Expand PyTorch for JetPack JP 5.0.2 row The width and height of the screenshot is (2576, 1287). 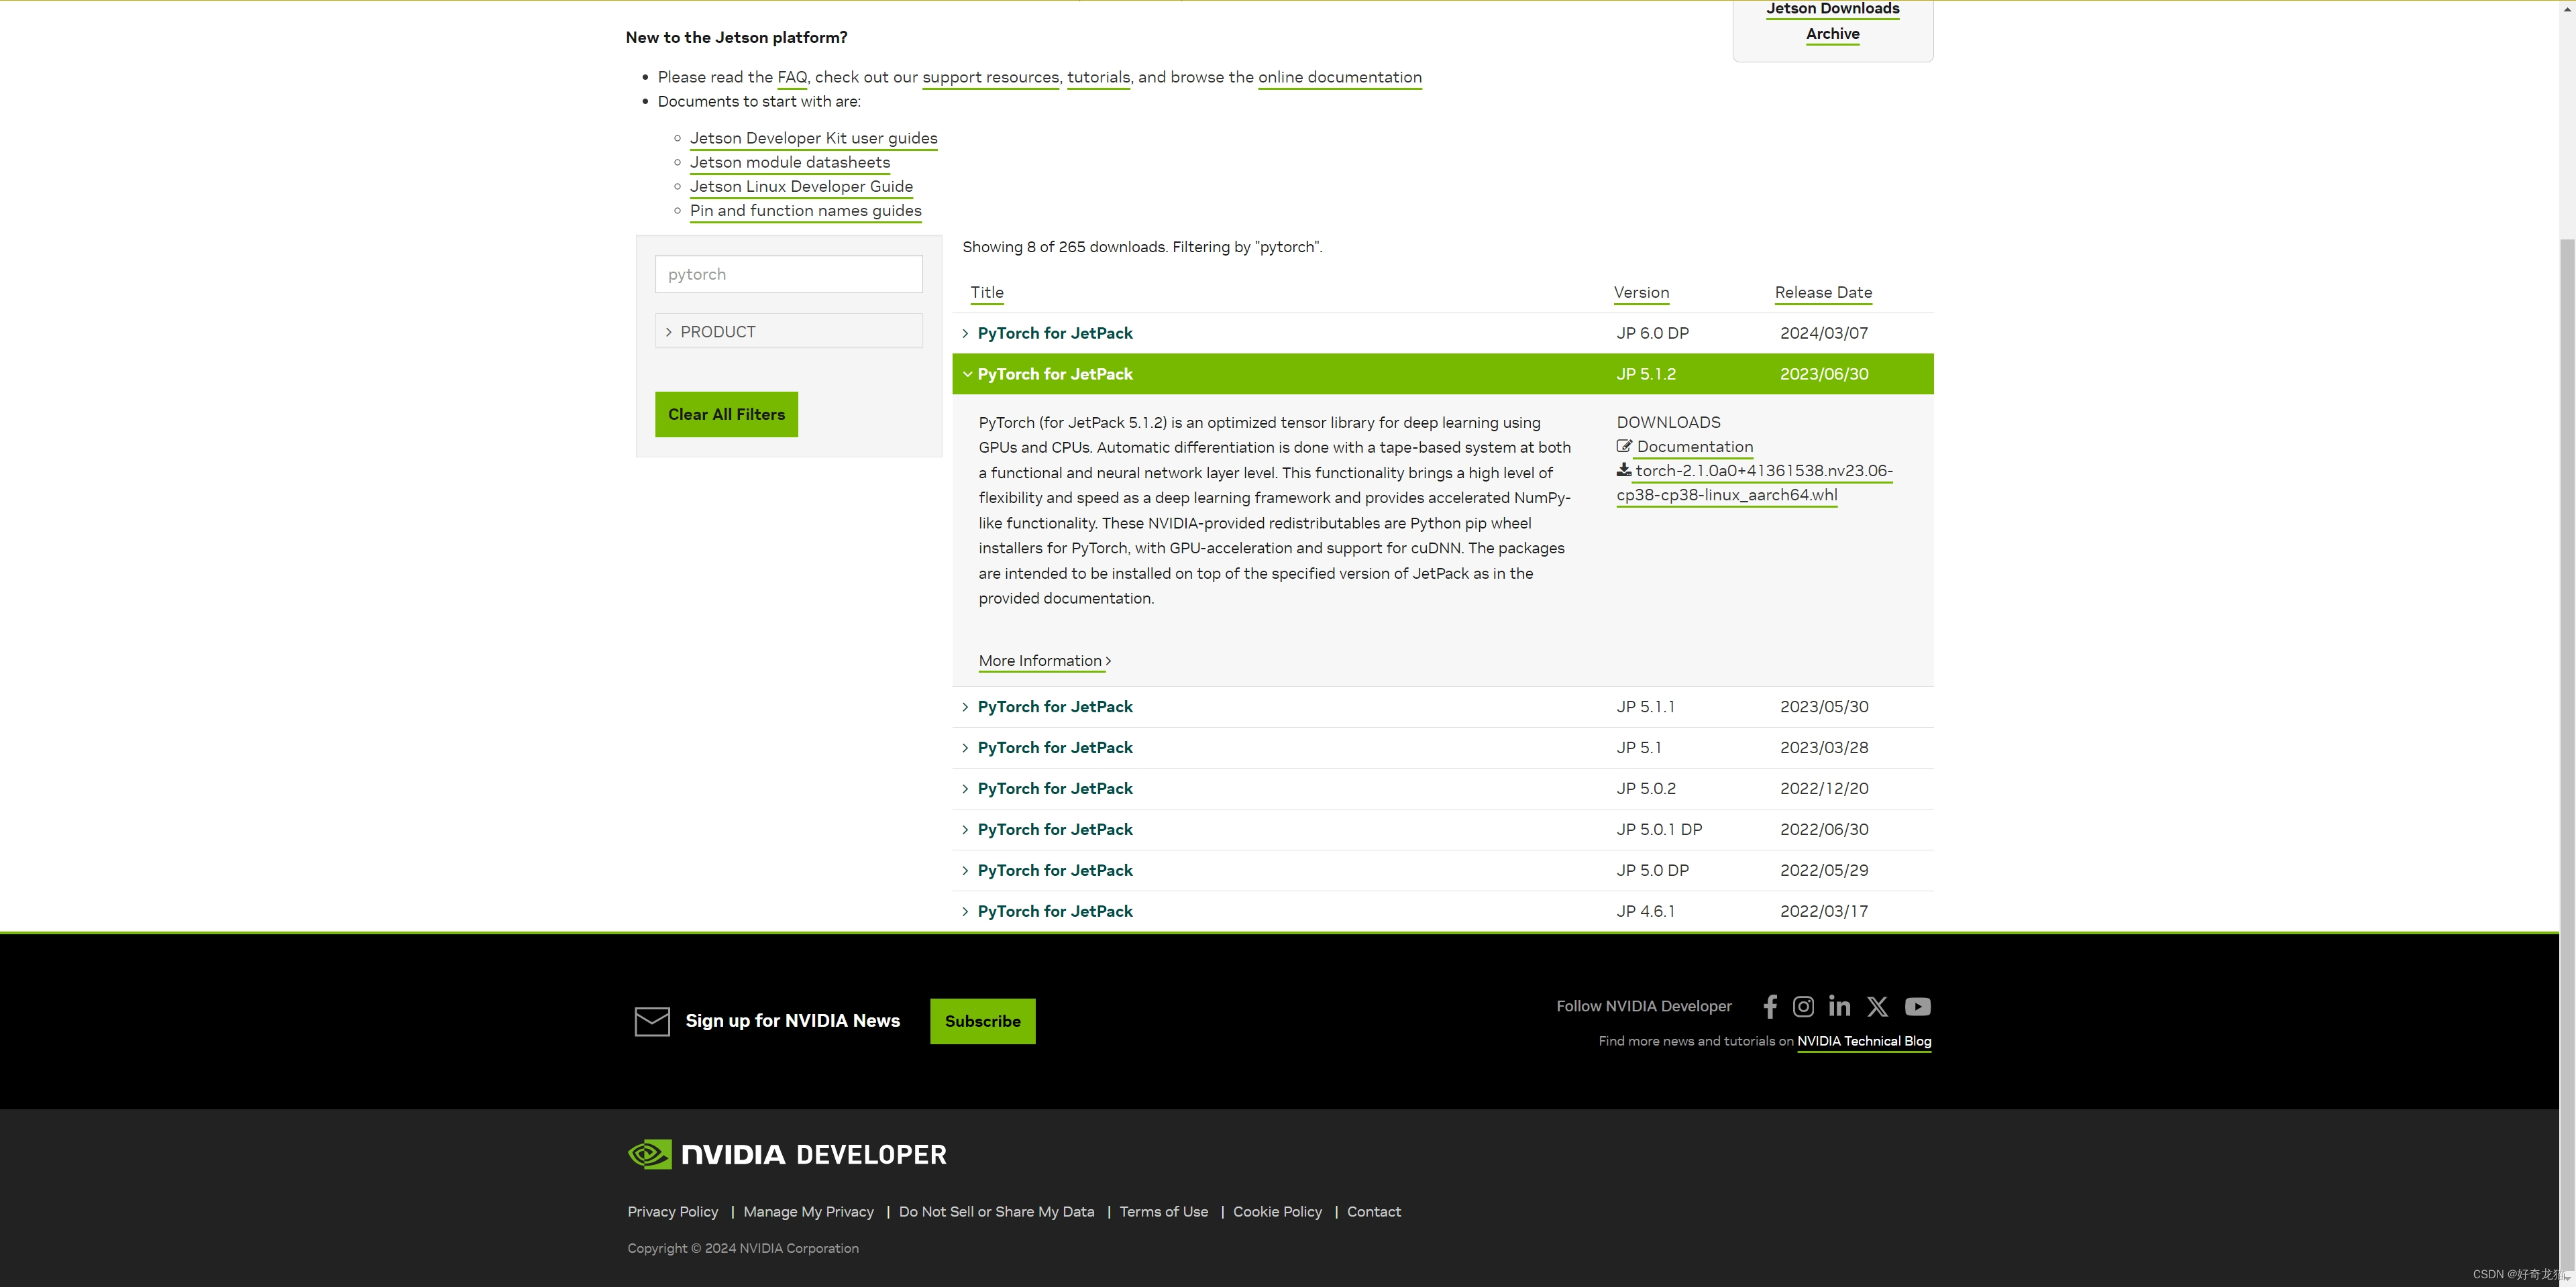coord(1443,789)
